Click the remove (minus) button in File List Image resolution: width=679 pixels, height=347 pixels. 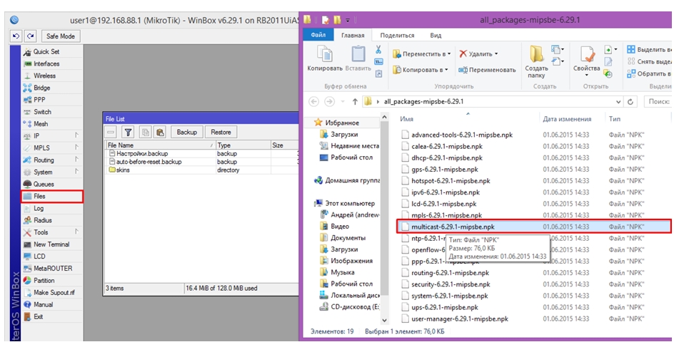111,133
